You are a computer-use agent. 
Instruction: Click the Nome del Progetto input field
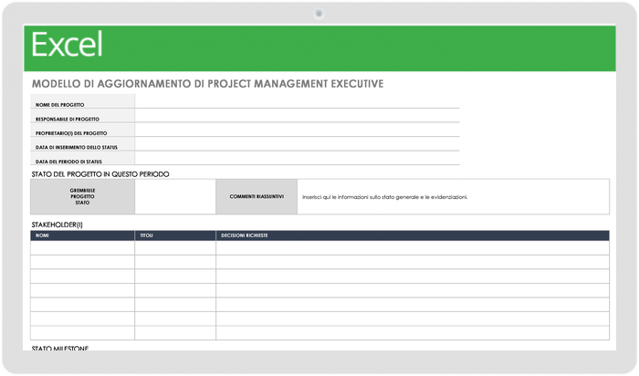coord(297,104)
